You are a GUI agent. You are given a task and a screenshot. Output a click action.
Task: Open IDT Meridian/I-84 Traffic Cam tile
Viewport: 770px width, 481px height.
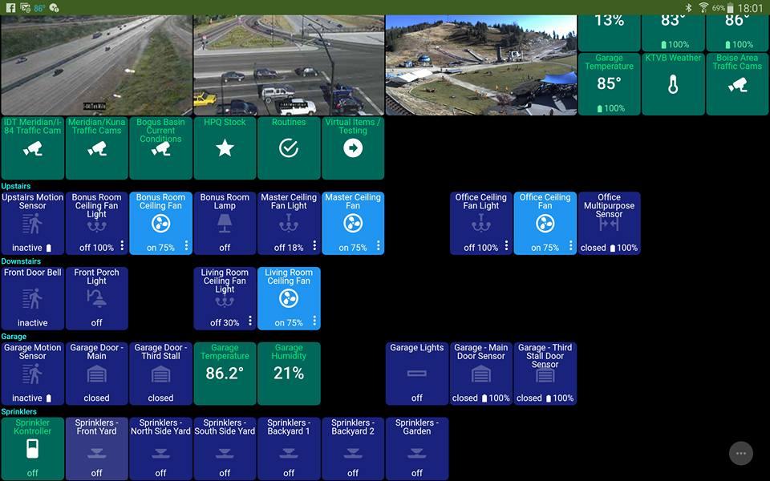pyautogui.click(x=32, y=148)
